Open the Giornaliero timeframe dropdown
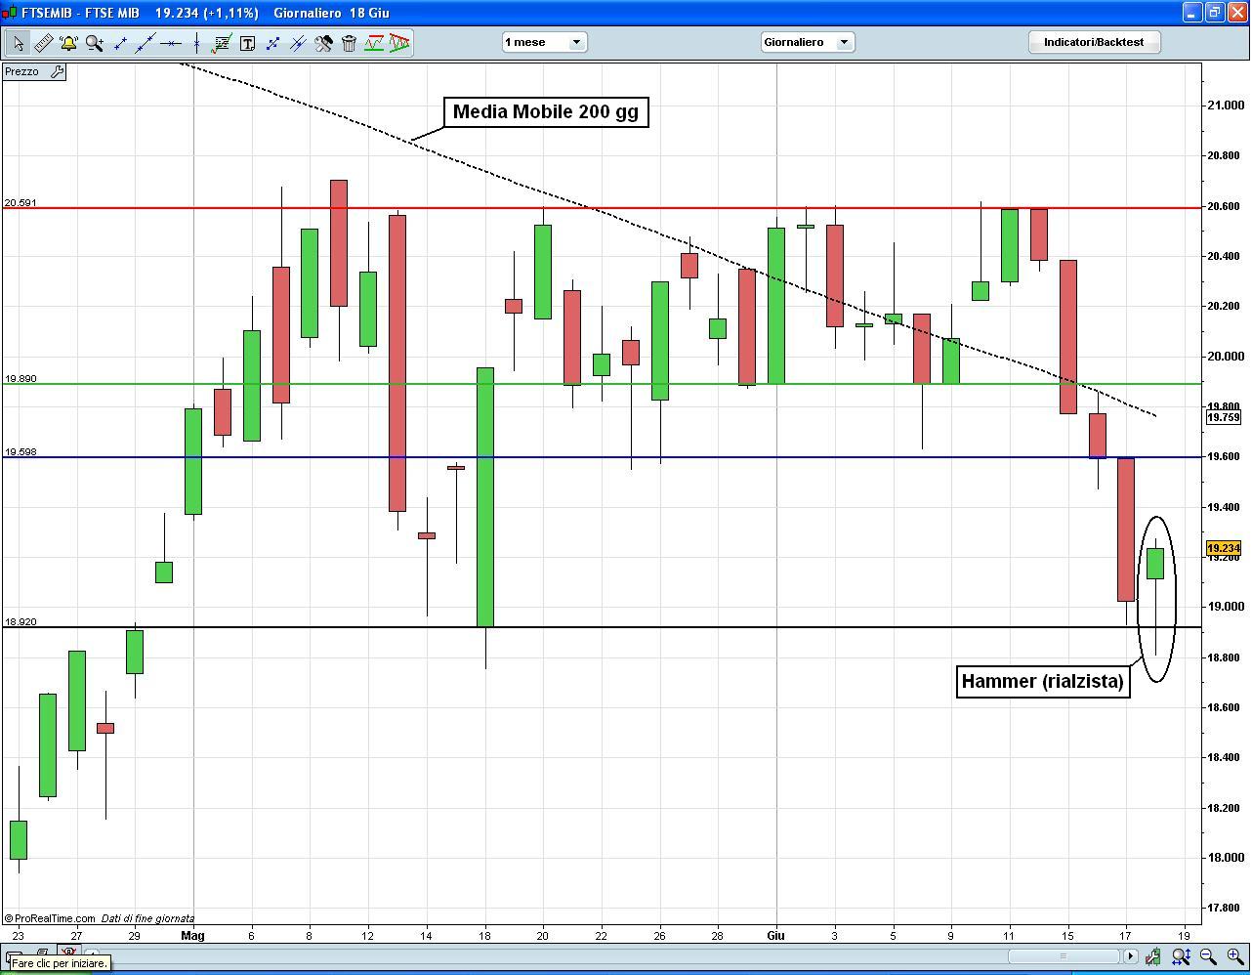The height and width of the screenshot is (975, 1252). [808, 42]
